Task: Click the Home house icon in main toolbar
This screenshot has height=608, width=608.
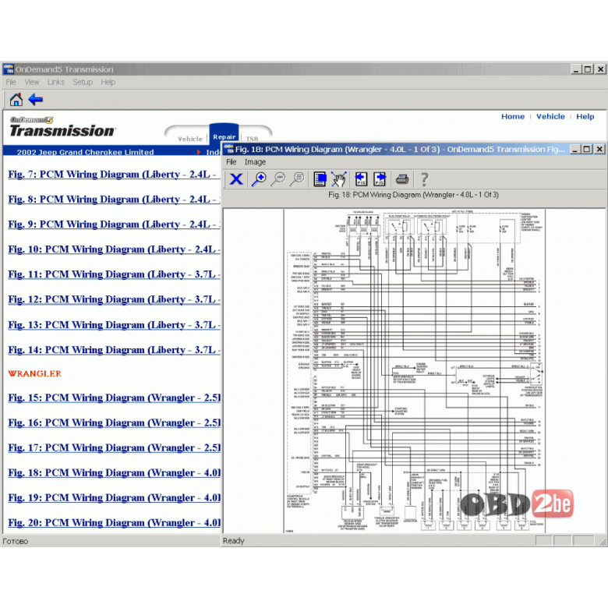Action: coord(16,100)
